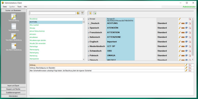Open comment bubble in the Spanisch row
Screen dimensions: 198x99
186,28
